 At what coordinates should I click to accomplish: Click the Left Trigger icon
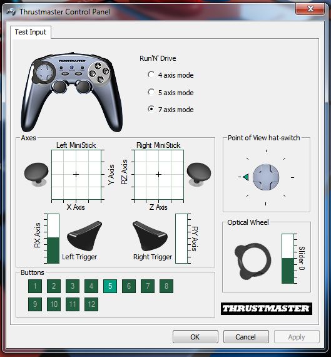coord(84,236)
